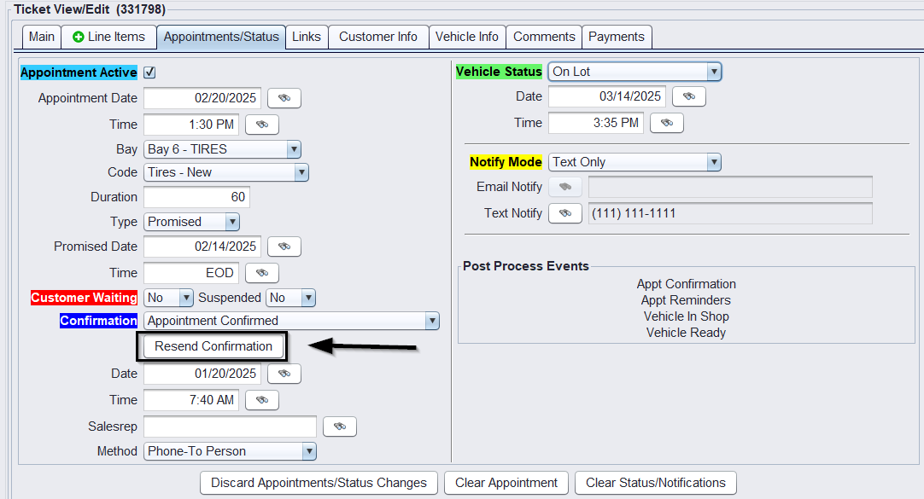
Task: Click into the Duration input field
Action: pos(196,197)
